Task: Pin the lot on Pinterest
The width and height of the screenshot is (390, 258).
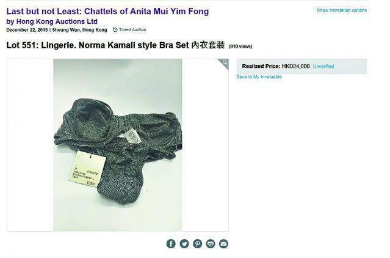Action: click(x=198, y=243)
